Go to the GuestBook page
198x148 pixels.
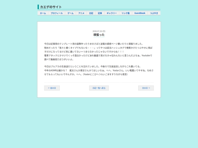point(140,13)
